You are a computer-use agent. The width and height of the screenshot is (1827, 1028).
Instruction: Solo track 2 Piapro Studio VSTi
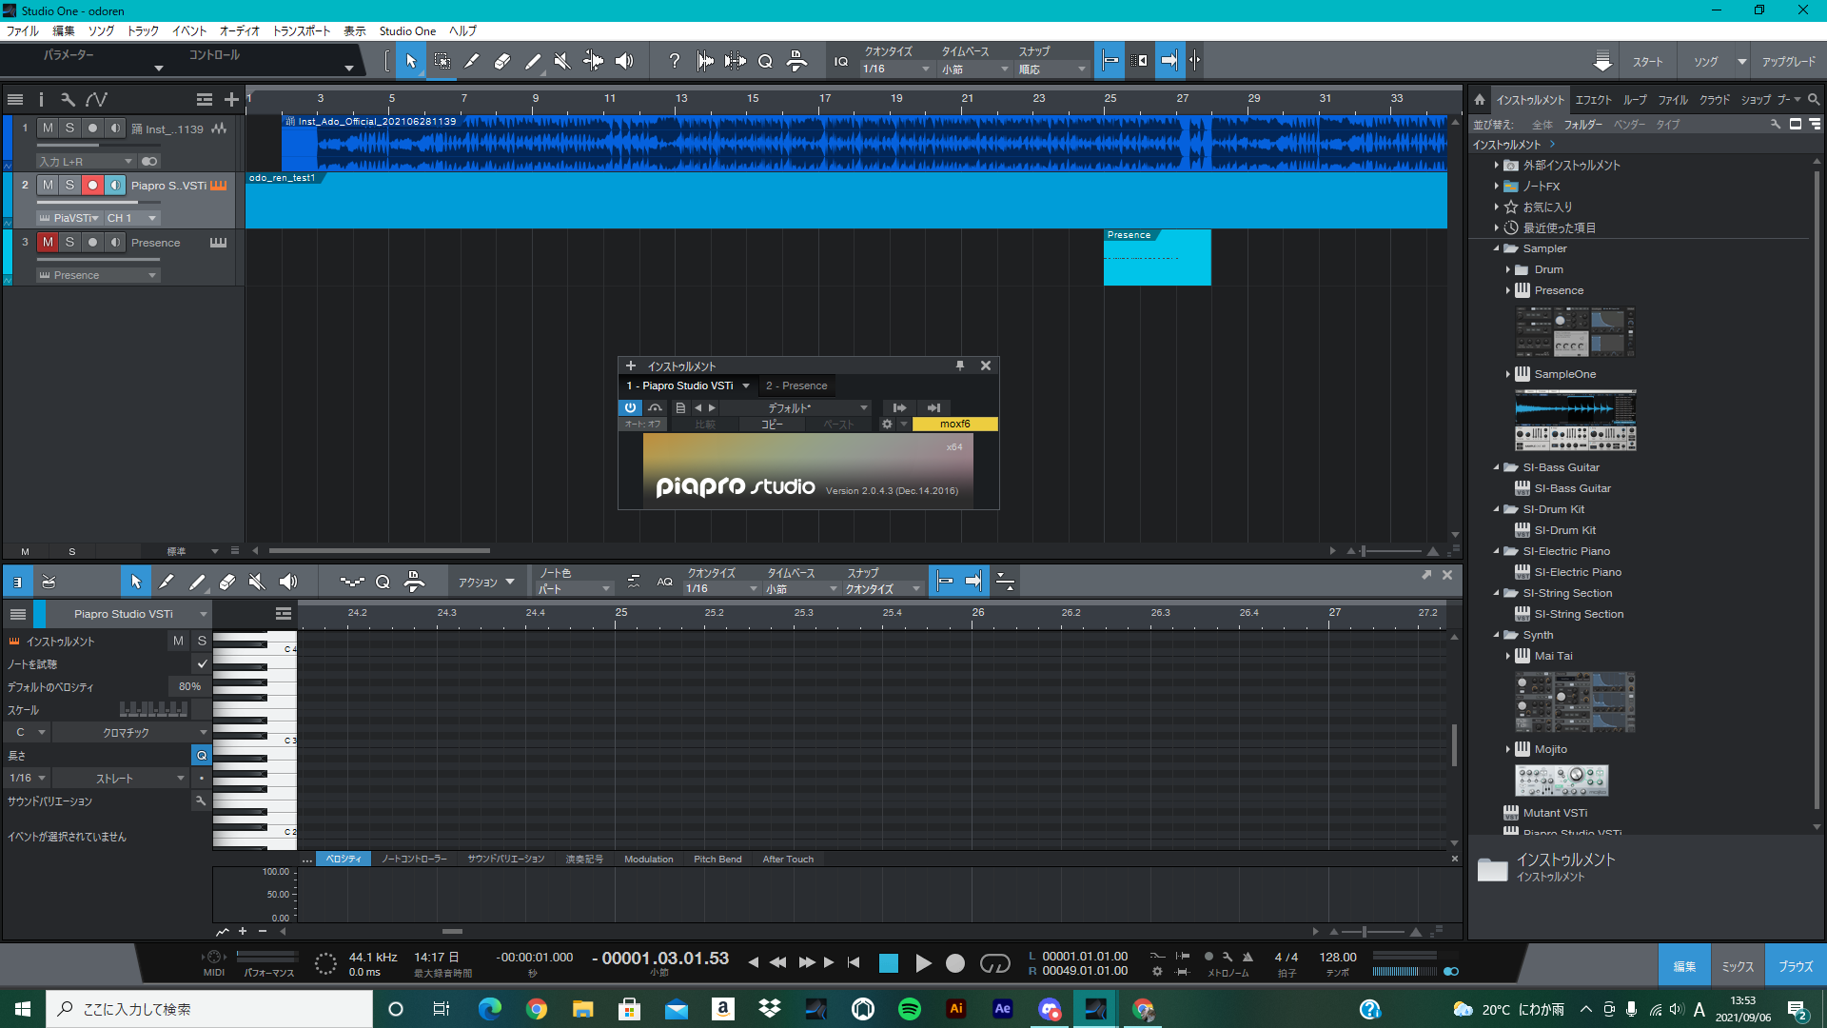(x=69, y=185)
